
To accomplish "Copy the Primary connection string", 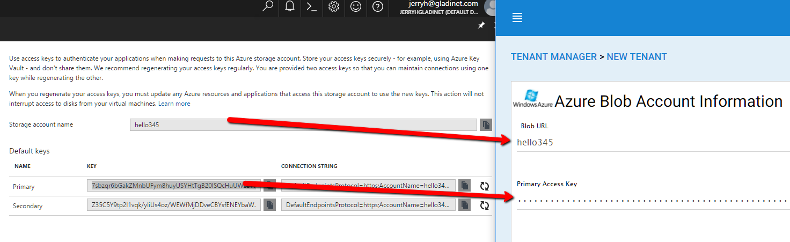I will pyautogui.click(x=465, y=186).
